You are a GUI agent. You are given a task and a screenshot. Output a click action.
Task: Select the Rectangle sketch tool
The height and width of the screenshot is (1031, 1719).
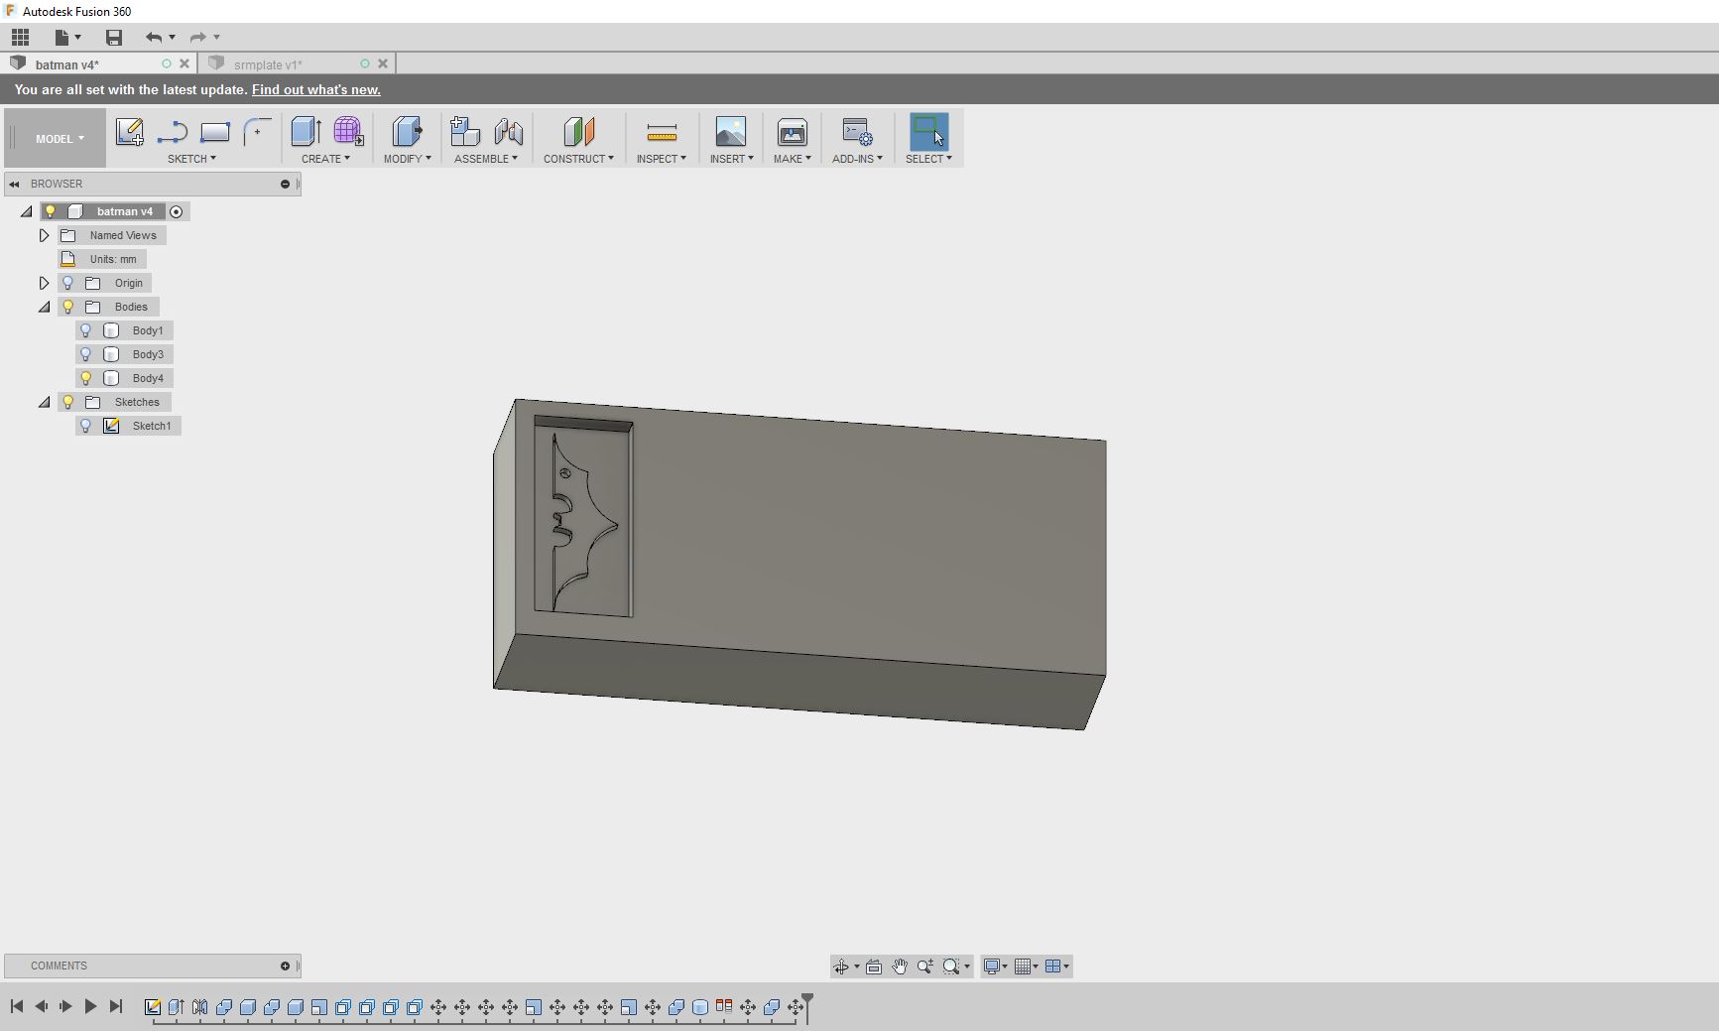[215, 132]
